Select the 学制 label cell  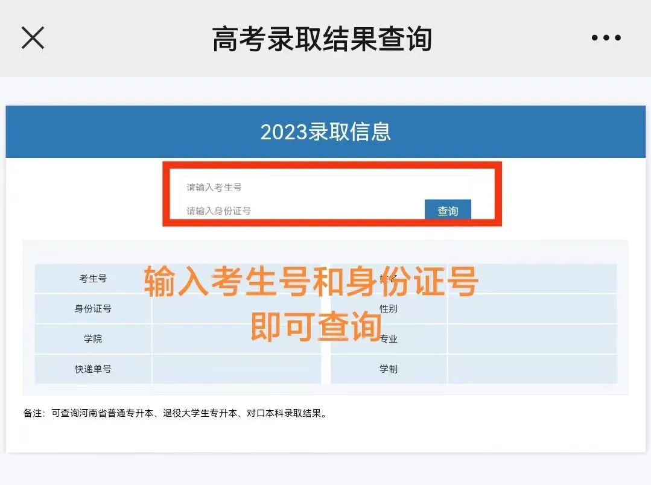click(x=389, y=369)
